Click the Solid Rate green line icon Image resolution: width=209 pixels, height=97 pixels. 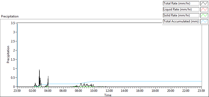(x=204, y=15)
